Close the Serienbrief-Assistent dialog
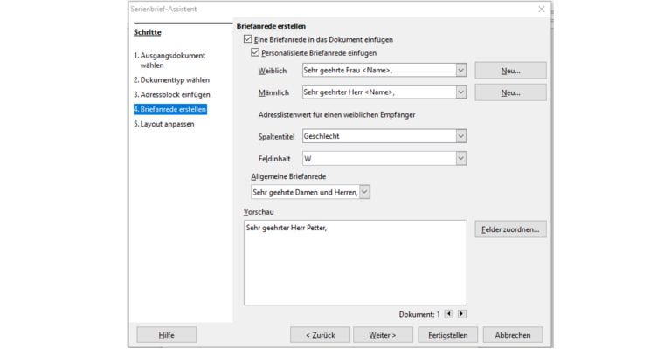Viewport: 671px width, 349px height. point(542,9)
